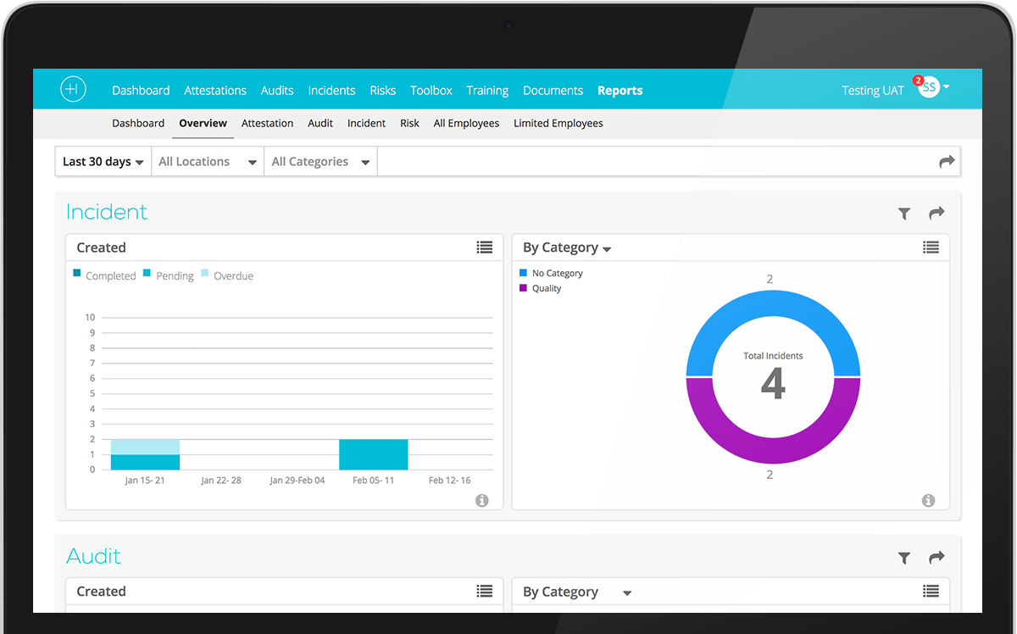Click the notification badge on the SS avatar
The width and height of the screenshot is (1017, 634).
(x=917, y=81)
